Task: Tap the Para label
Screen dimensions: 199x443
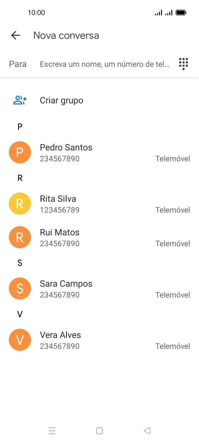Action: (18, 64)
